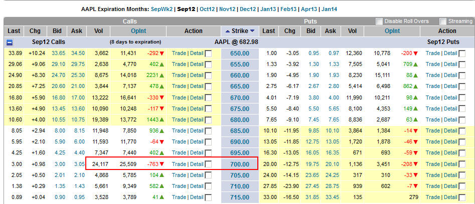Screen dimensions: 475x204
Task: Open Feb13 expiration month
Action: click(x=288, y=9)
